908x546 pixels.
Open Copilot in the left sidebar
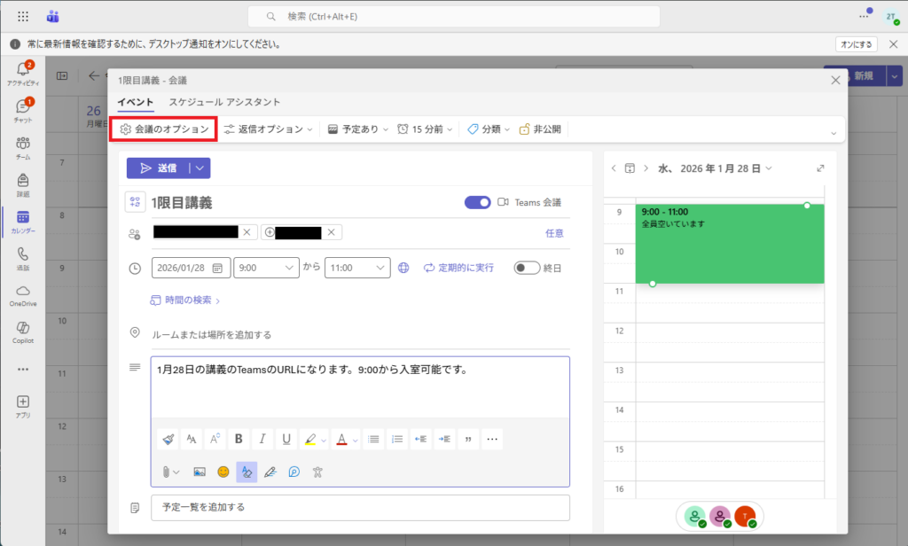[x=22, y=332]
